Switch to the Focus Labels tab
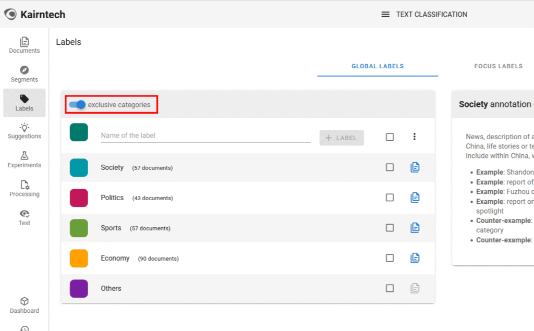The height and width of the screenshot is (331, 534). (498, 66)
